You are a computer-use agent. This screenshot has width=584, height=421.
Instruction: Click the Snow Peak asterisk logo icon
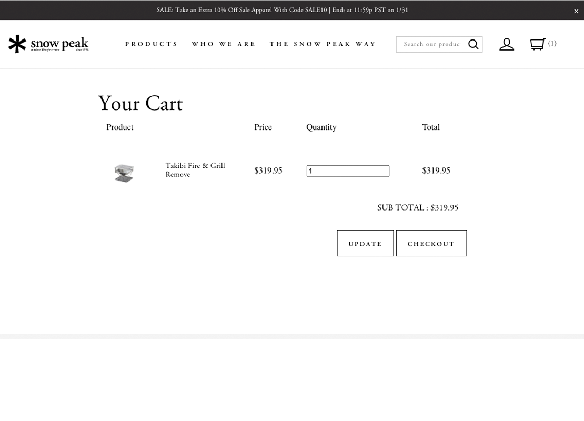pos(17,44)
